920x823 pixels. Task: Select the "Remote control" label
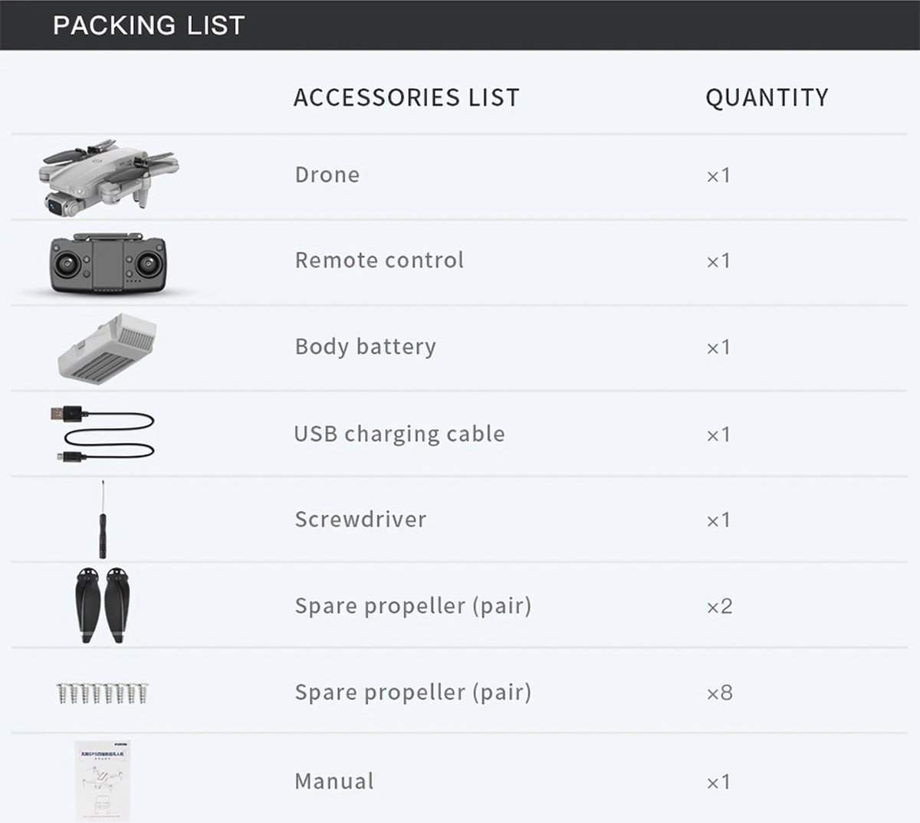tap(379, 261)
